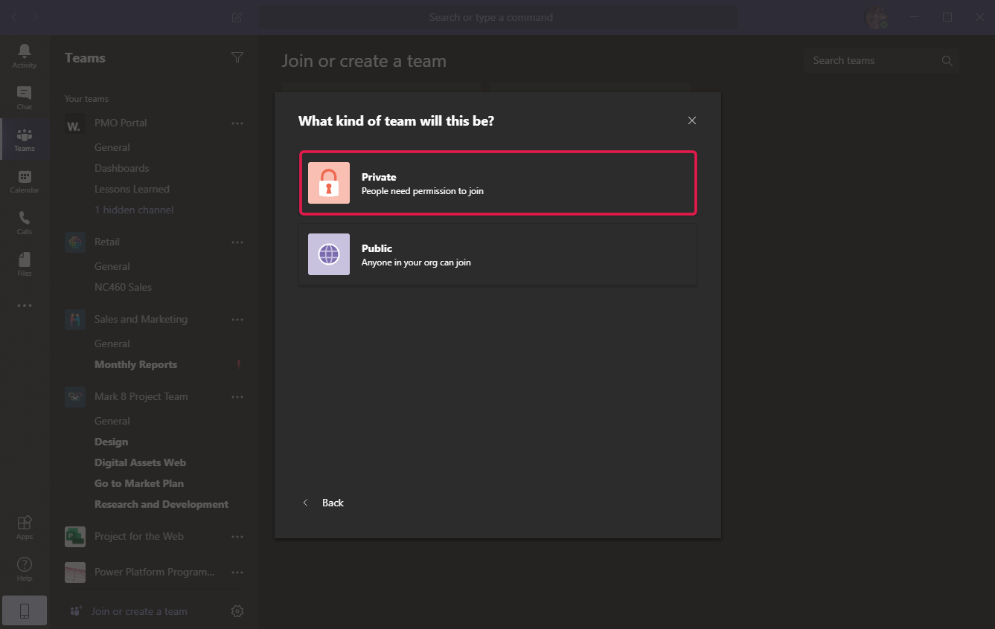Viewport: 995px width, 629px height.
Task: Click the purple globe Public icon
Action: (329, 254)
